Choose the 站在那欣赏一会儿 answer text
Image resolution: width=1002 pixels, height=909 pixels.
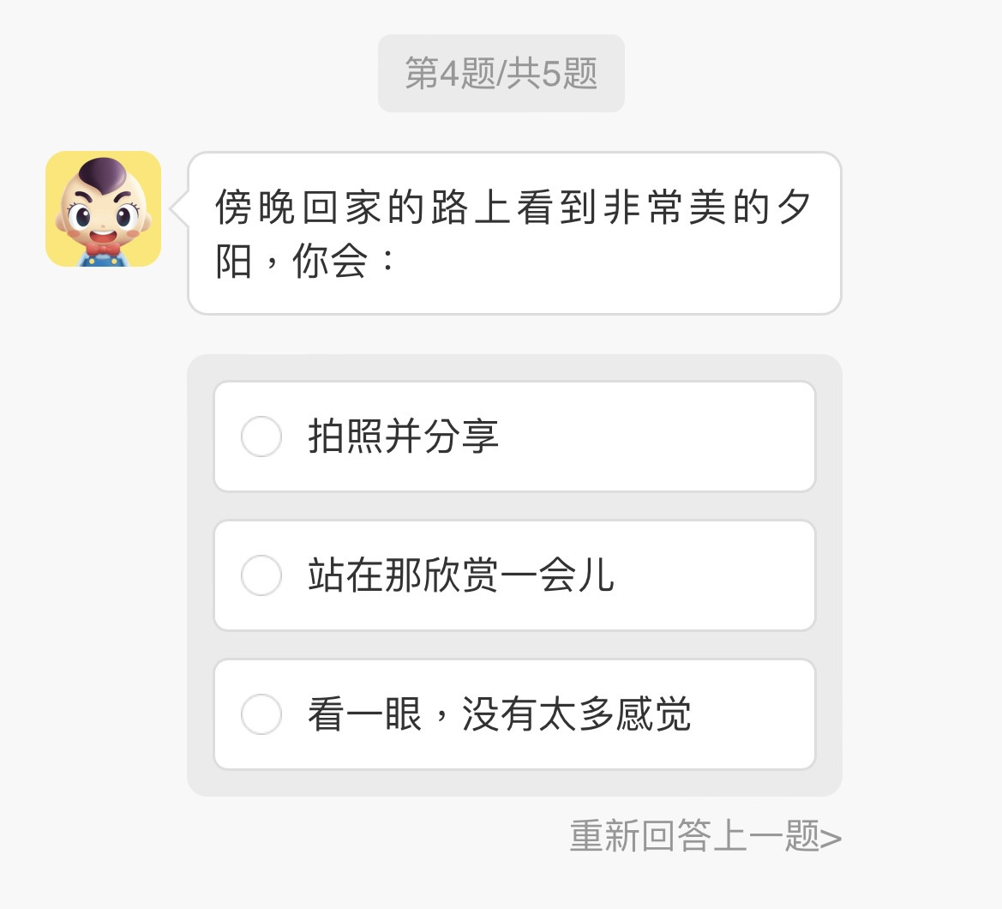461,575
